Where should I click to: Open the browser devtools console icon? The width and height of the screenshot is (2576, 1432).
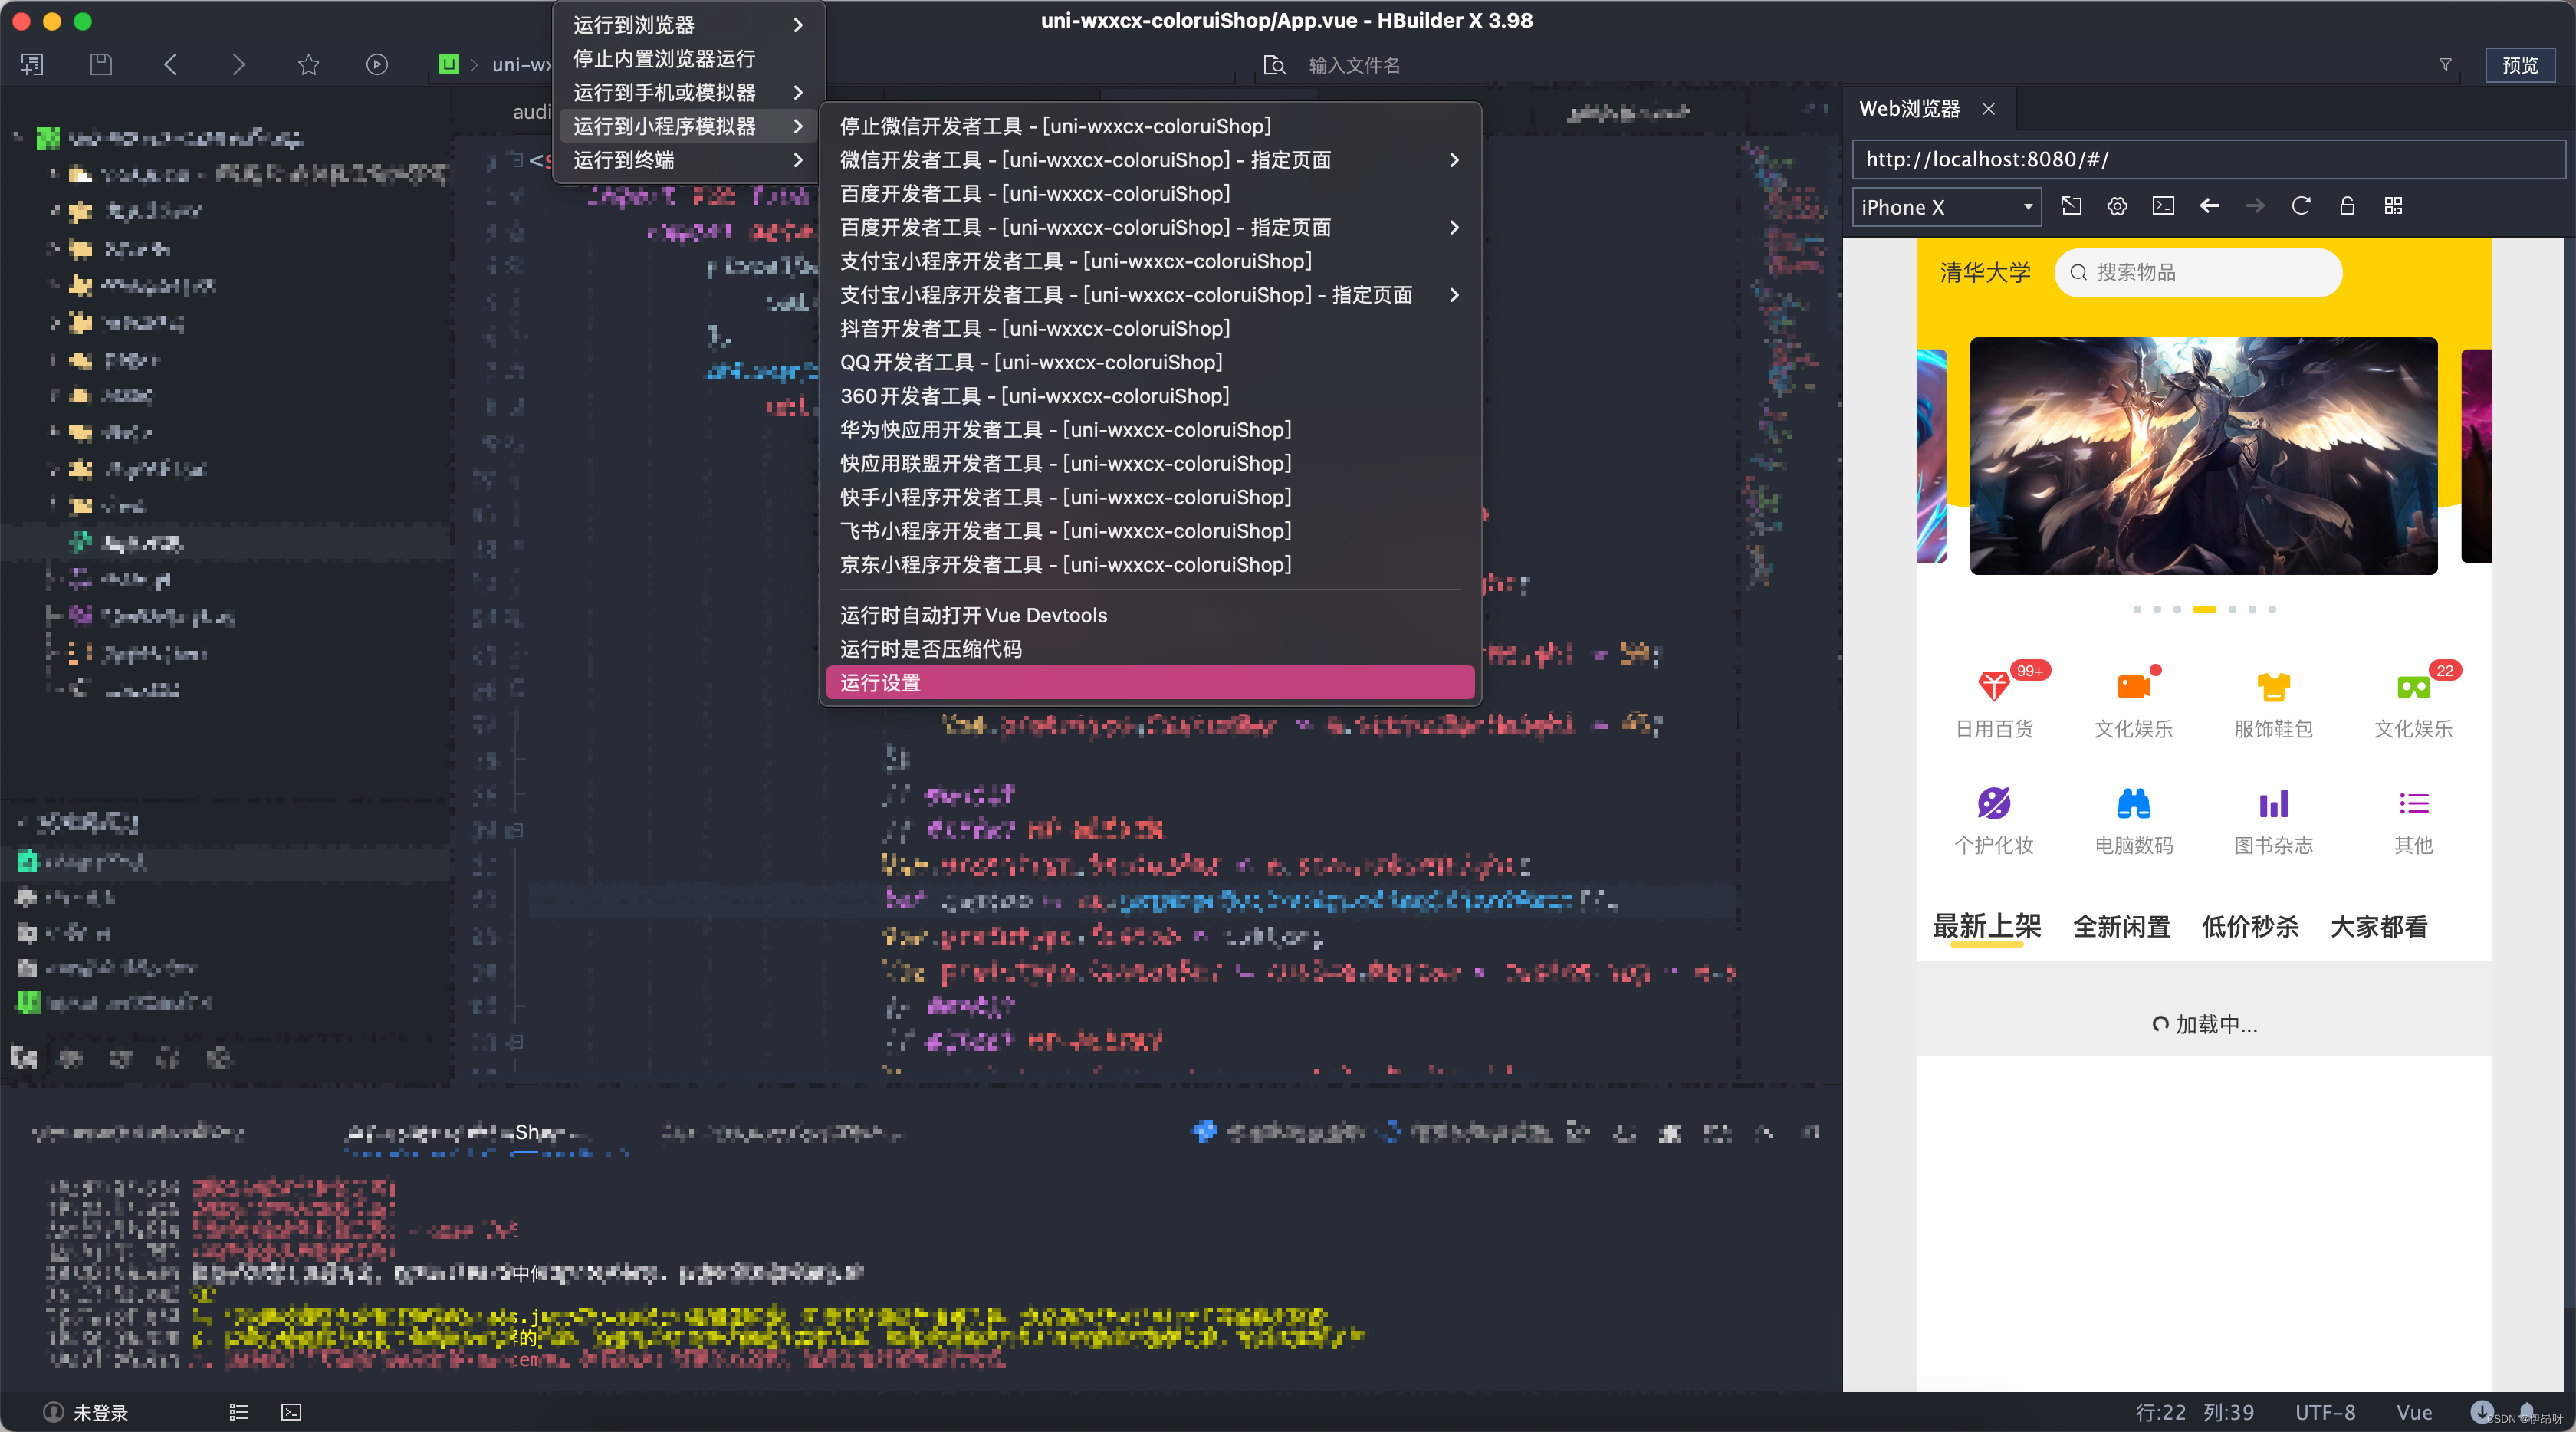coord(2163,206)
